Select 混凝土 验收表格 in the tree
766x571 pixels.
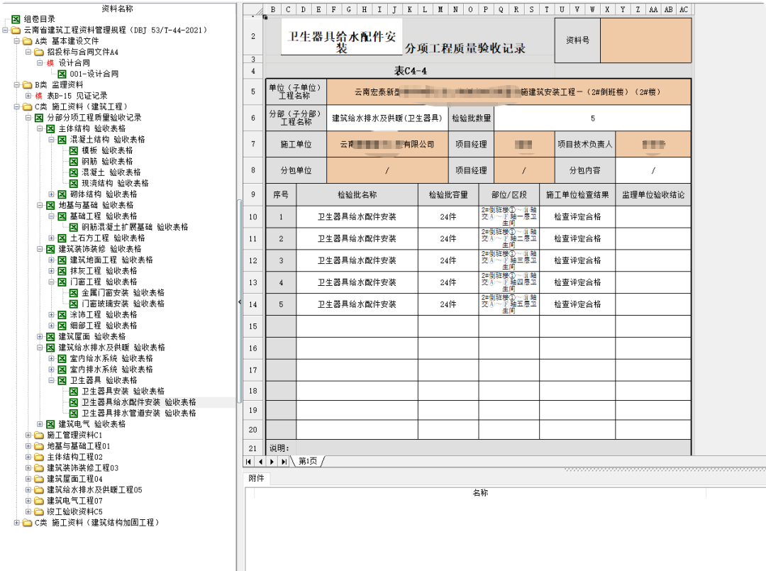tap(111, 172)
